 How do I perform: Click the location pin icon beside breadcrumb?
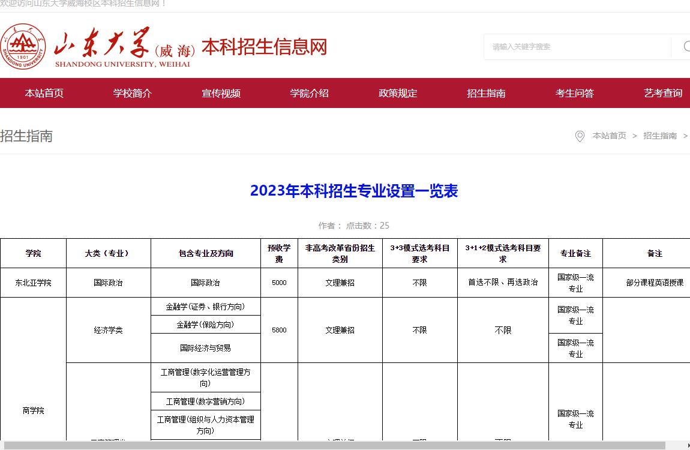click(580, 136)
